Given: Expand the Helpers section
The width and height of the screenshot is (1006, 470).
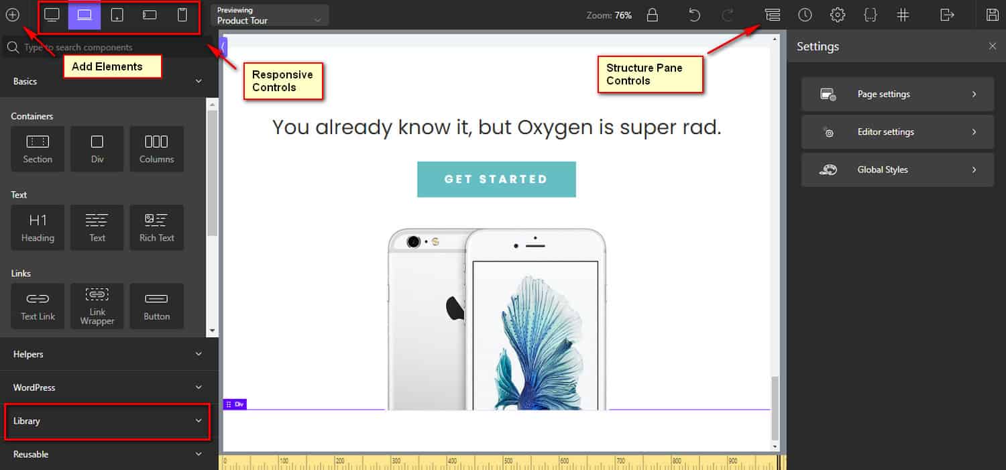Looking at the screenshot, I should 107,354.
